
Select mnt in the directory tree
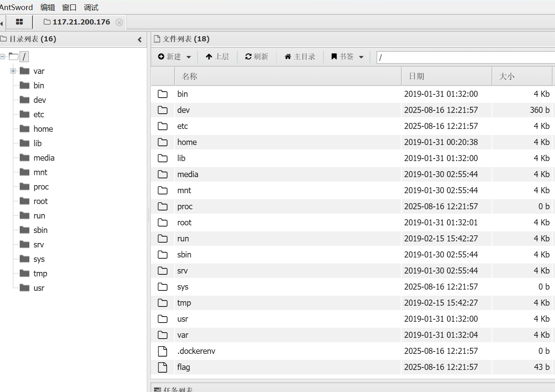point(40,172)
